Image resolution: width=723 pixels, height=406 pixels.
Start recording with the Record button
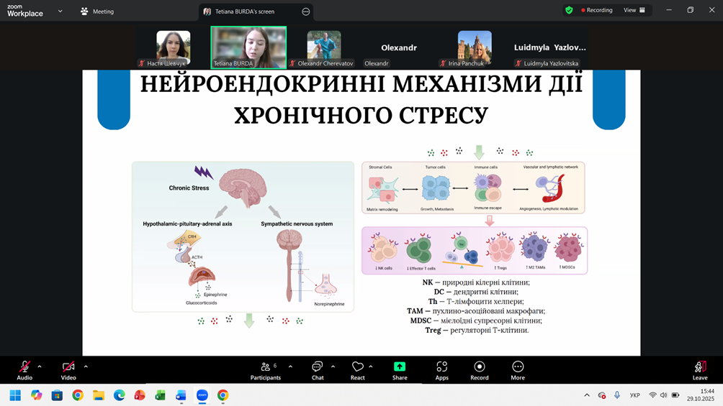(x=479, y=370)
